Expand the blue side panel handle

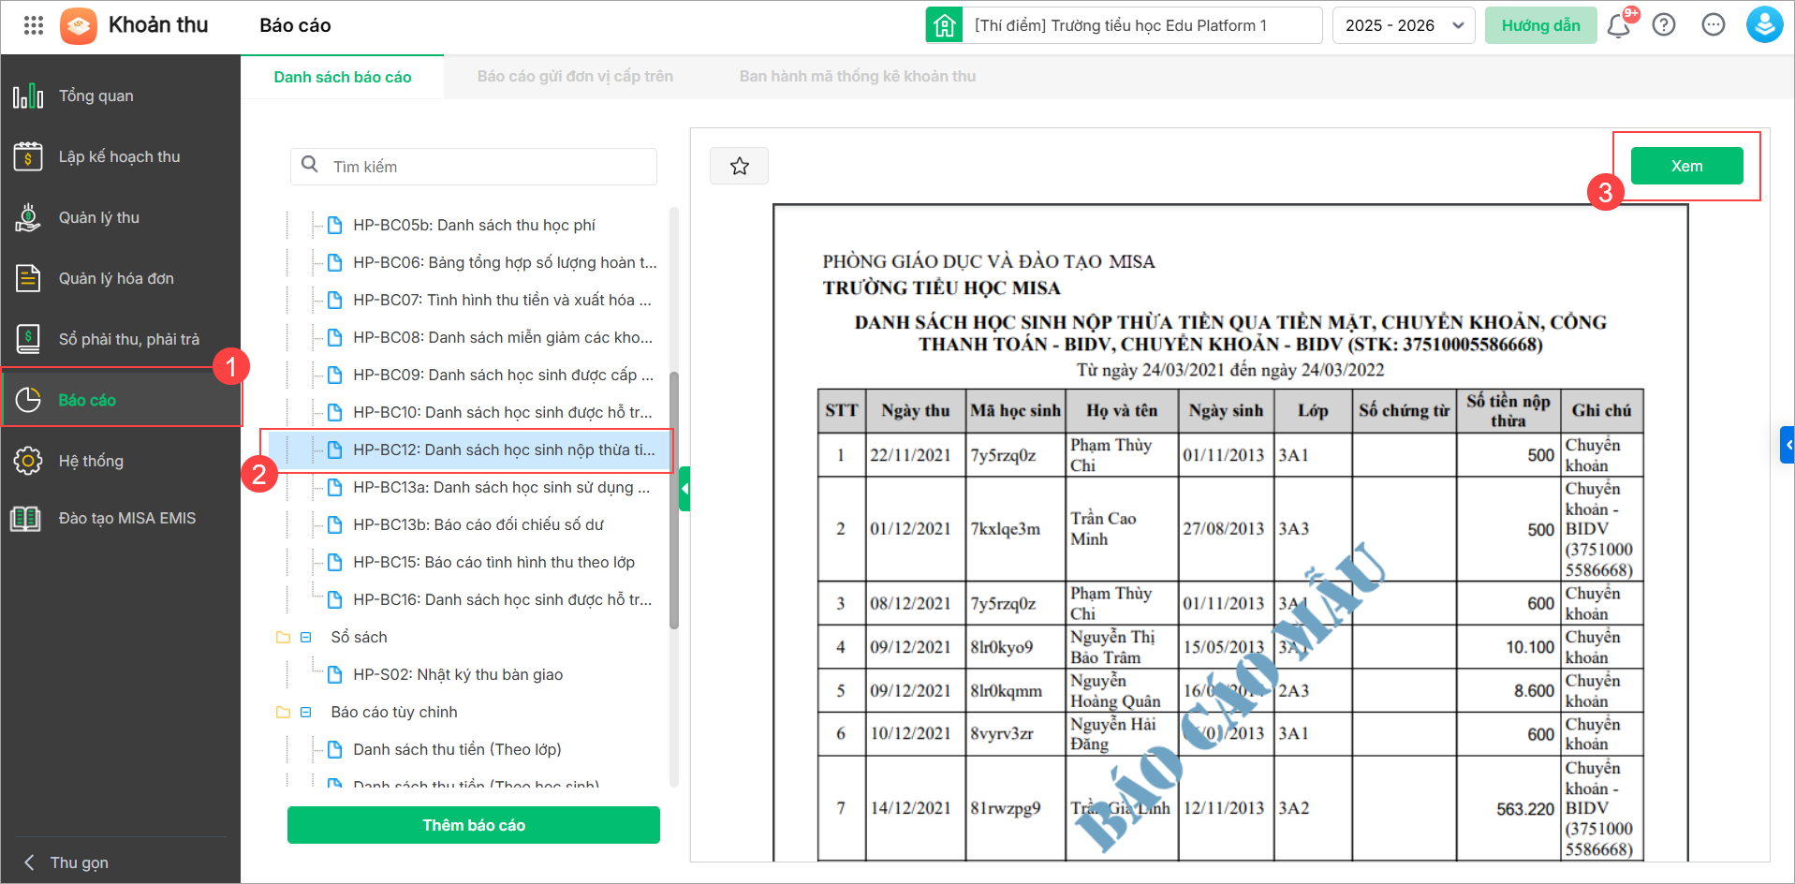point(1788,445)
